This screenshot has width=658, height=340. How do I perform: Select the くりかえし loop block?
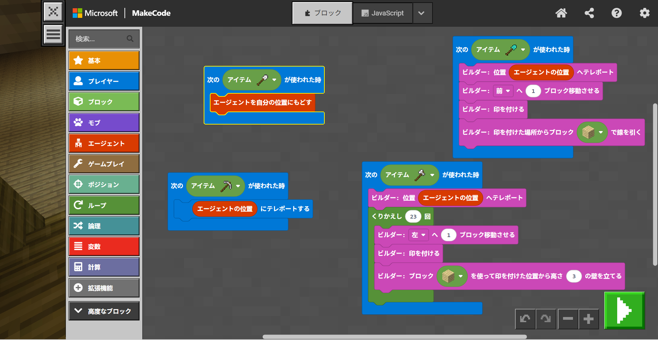(387, 216)
